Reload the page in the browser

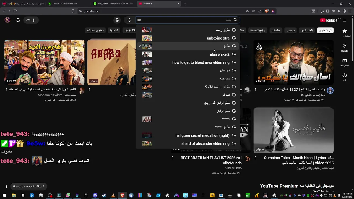click(x=15, y=11)
